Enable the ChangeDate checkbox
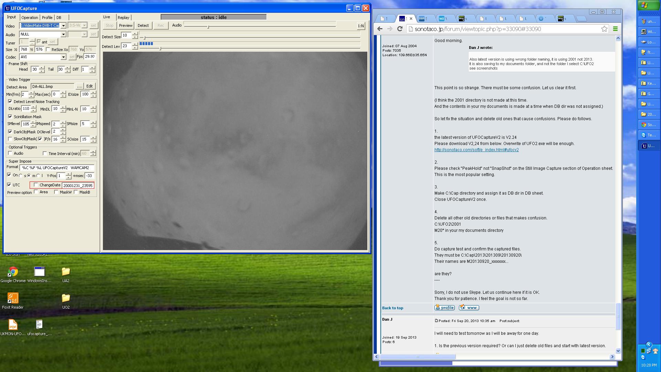 36,185
